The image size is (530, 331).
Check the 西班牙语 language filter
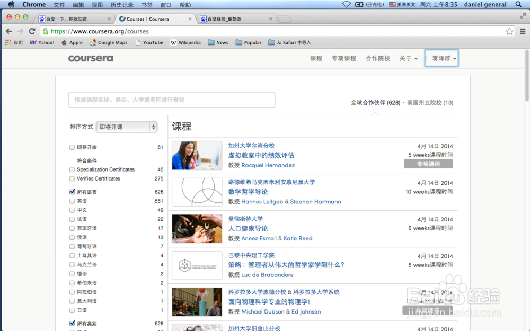(72, 228)
